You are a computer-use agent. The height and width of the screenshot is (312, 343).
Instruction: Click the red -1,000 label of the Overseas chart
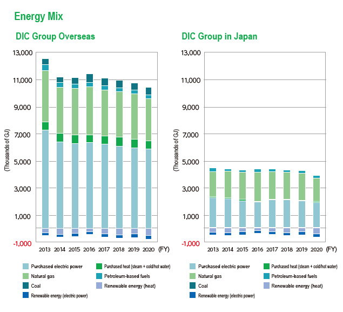22,243
